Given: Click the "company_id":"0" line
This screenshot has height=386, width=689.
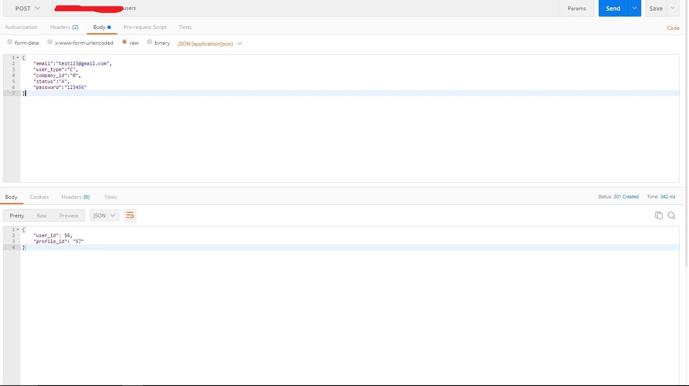Looking at the screenshot, I should tap(57, 75).
